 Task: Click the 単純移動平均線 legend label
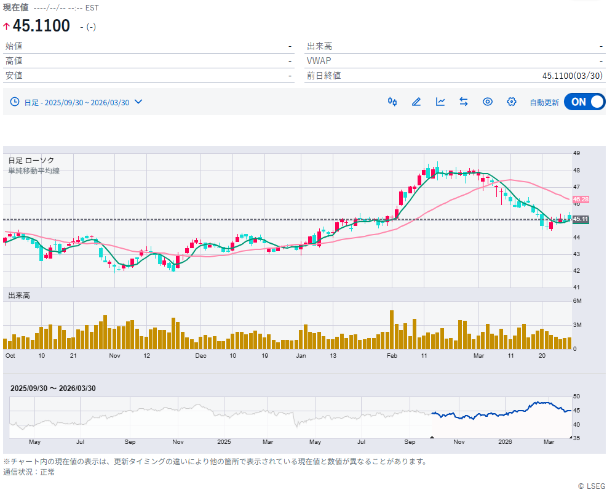click(34, 171)
